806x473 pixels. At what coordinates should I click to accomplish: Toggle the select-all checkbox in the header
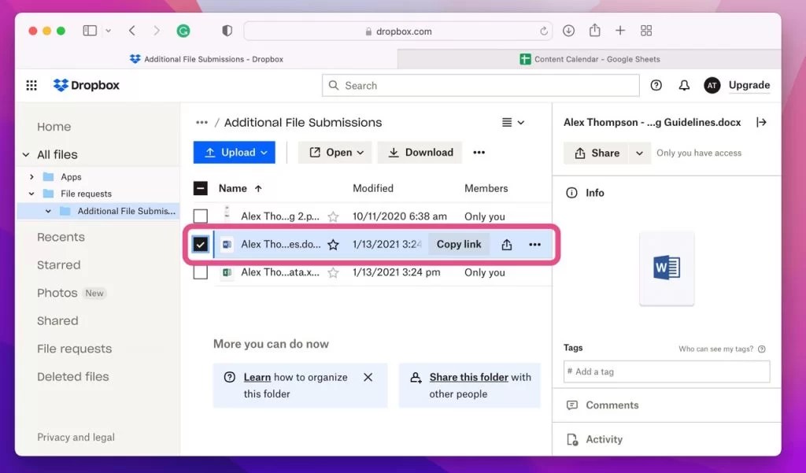pos(201,188)
